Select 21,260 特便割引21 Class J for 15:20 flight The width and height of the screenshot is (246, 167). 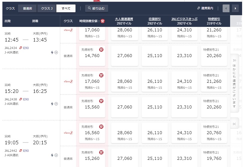point(214,82)
